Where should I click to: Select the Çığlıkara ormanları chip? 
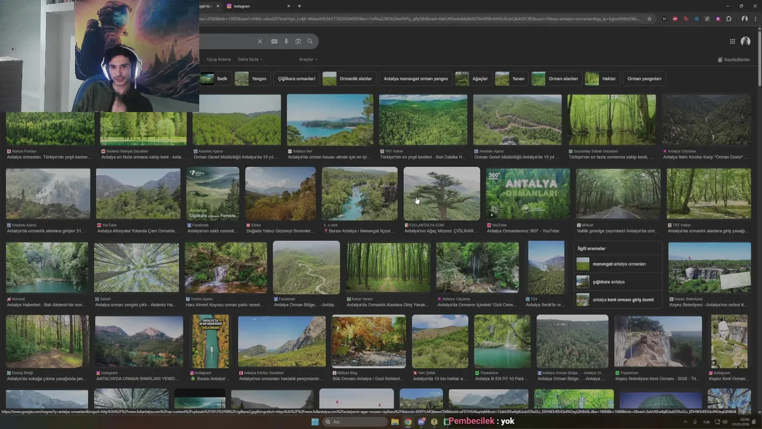(x=296, y=79)
